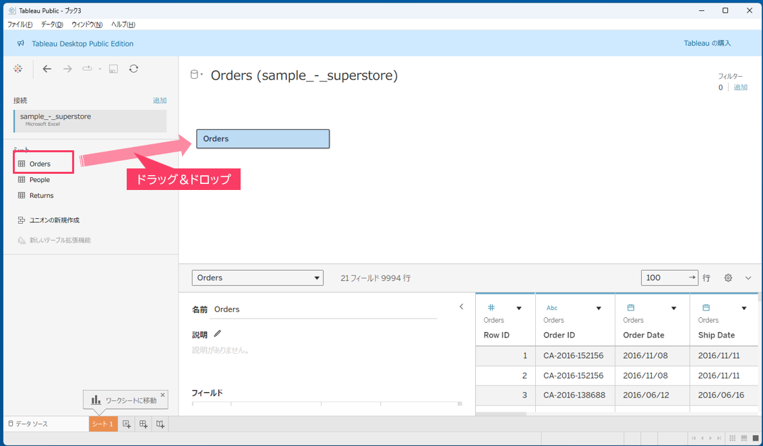
Task: Open the data grid settings gear icon
Action: pyautogui.click(x=728, y=278)
